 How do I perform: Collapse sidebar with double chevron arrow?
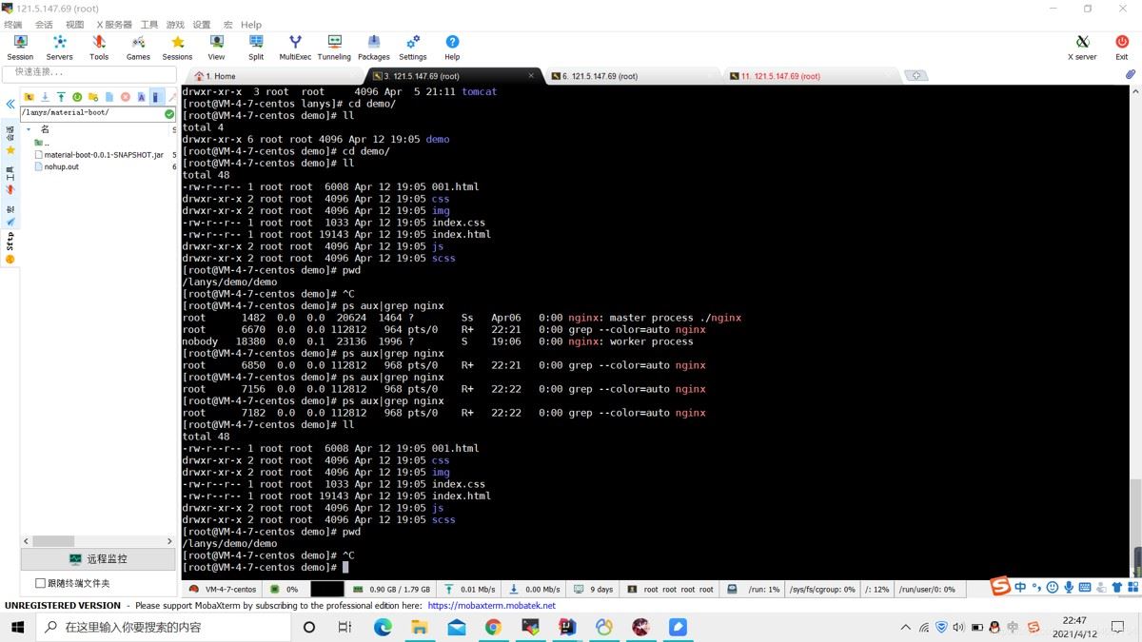click(10, 104)
